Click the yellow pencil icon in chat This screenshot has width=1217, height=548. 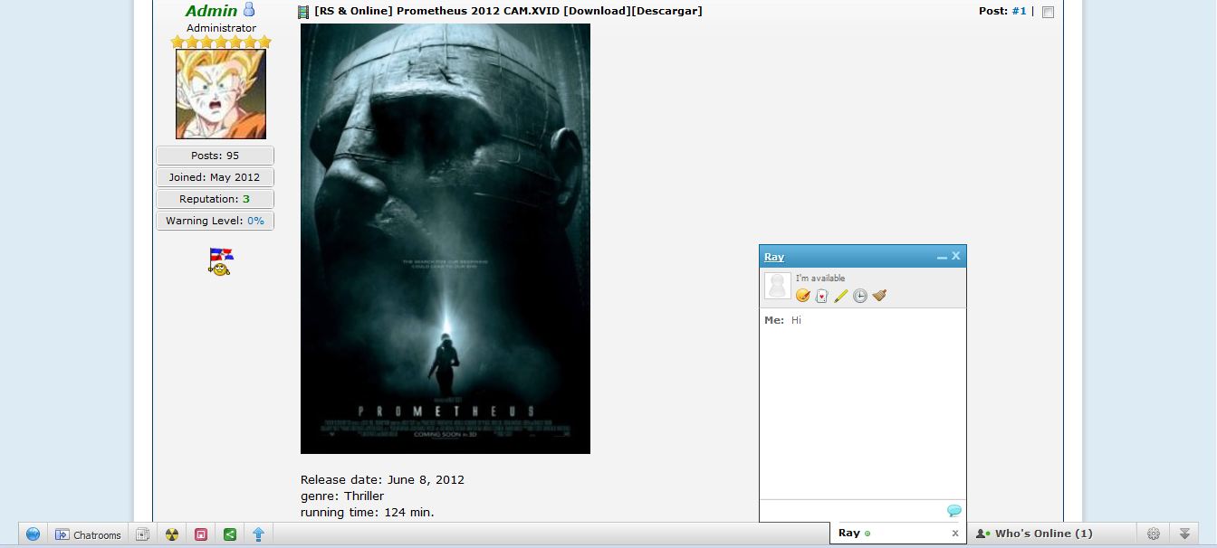(x=840, y=296)
